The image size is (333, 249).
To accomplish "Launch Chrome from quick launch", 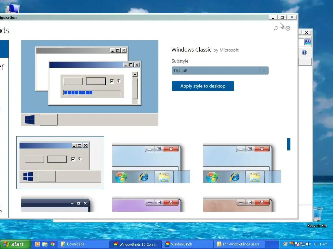I will (52, 244).
